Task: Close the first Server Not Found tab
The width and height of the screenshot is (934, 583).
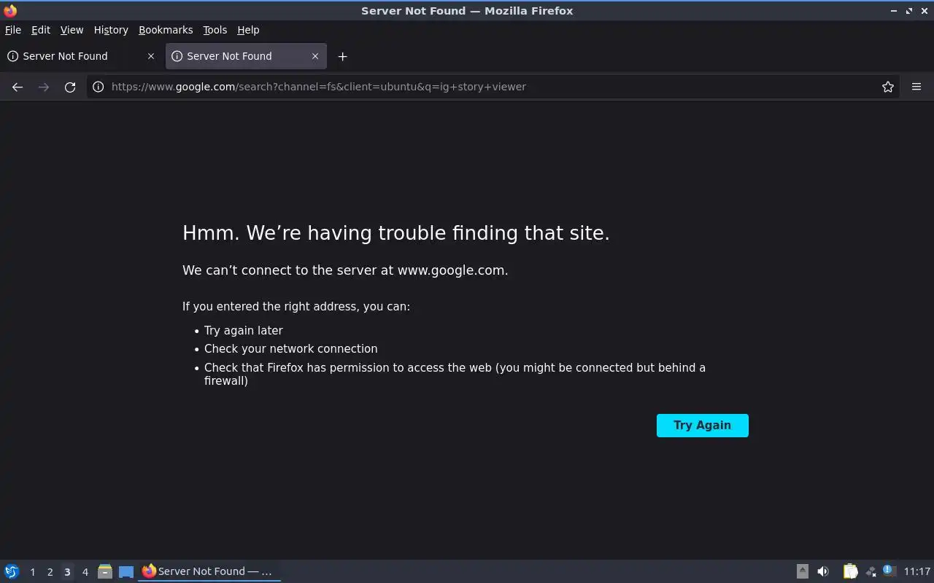Action: point(151,56)
